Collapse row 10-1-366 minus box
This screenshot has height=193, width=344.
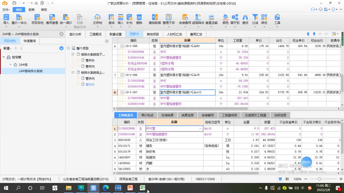[x=123, y=75]
